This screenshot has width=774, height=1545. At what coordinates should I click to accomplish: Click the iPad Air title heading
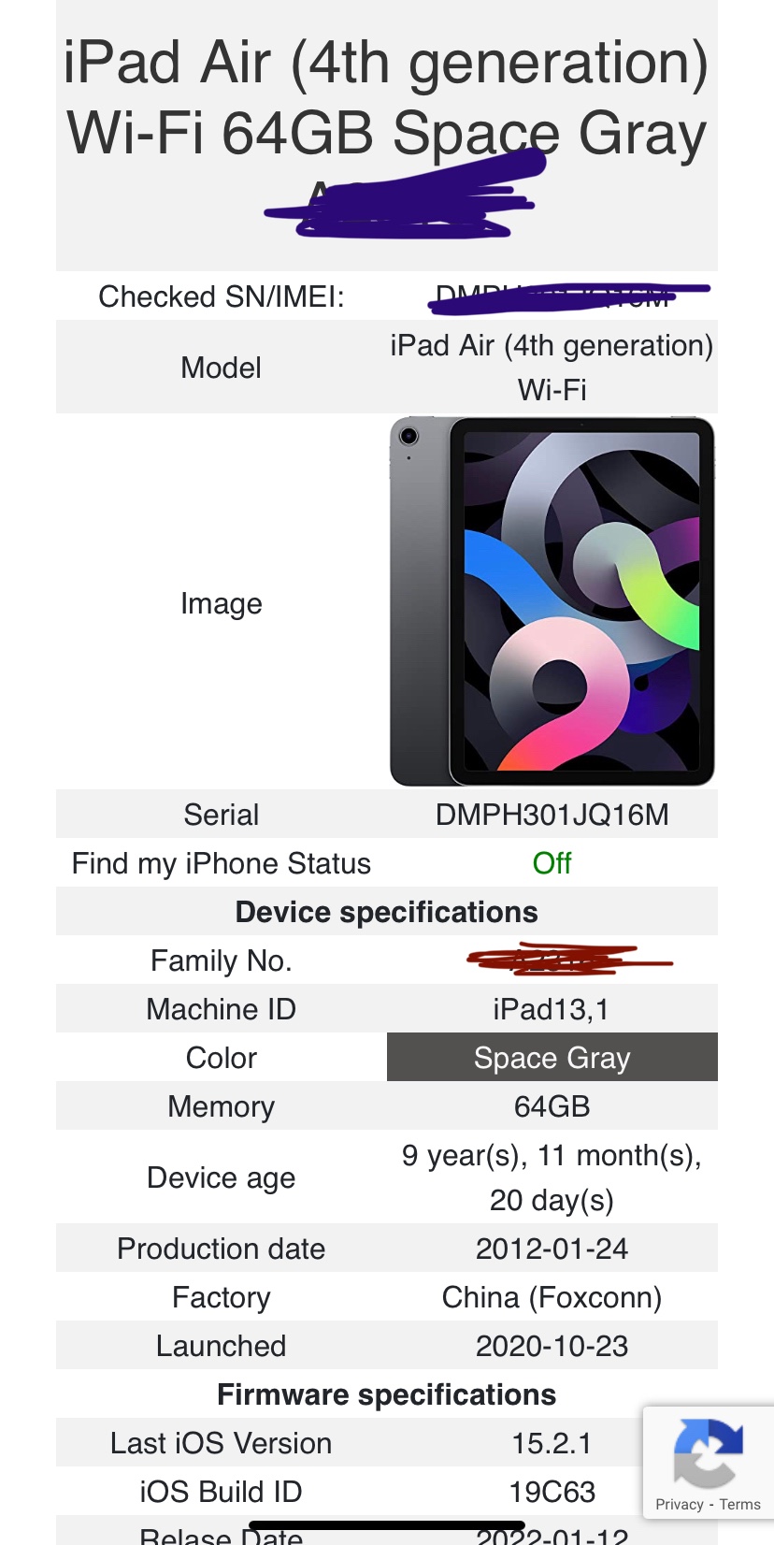coord(387,96)
